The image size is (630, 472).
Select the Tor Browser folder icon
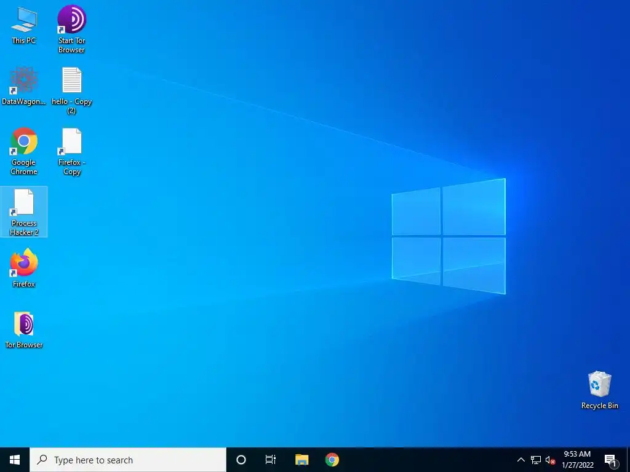point(24,329)
